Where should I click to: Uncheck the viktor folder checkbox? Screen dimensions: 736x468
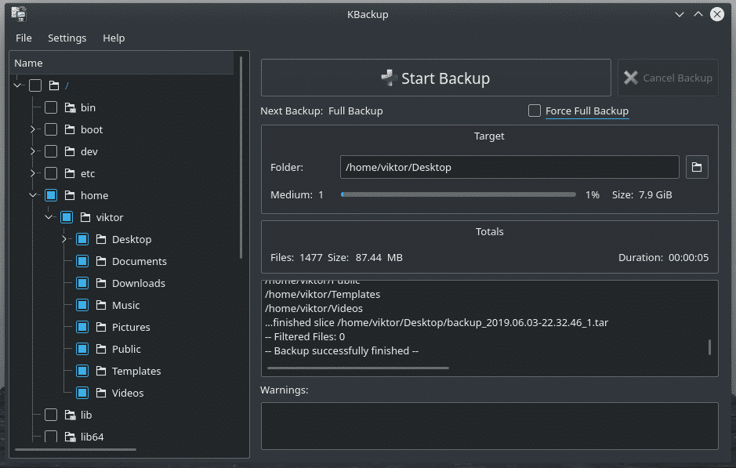click(67, 217)
